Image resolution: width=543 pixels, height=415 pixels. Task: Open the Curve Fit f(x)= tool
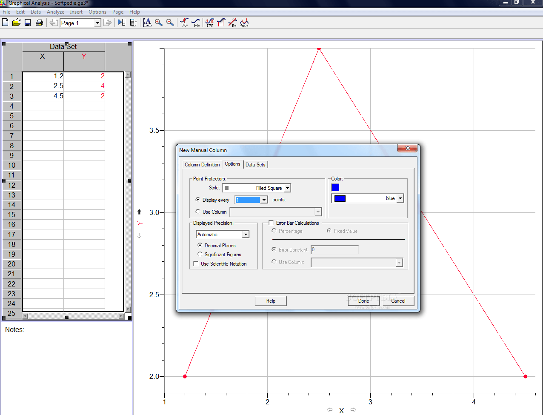[245, 22]
